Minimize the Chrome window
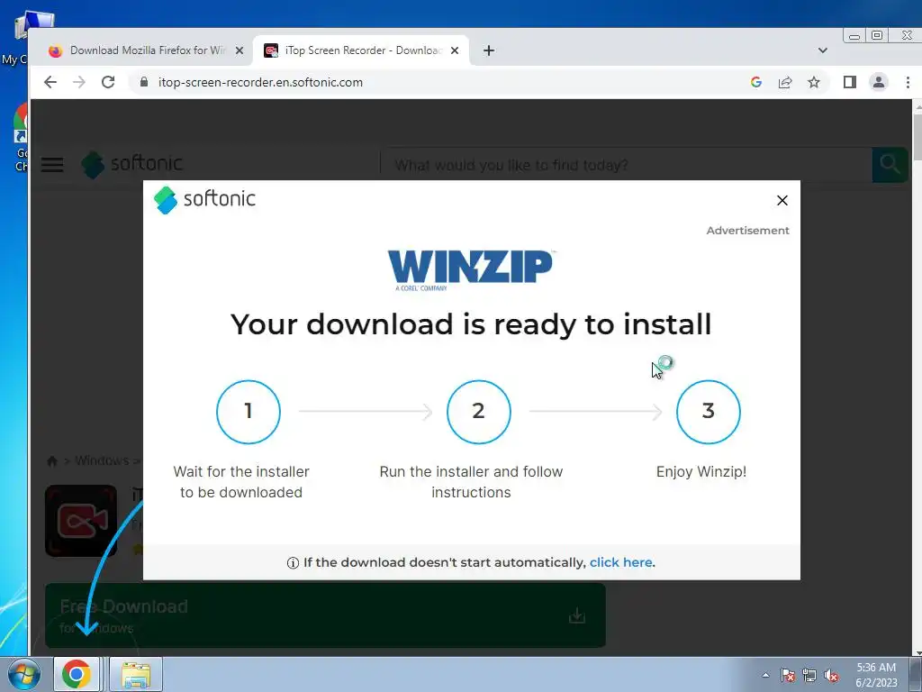The height and width of the screenshot is (692, 922). tap(854, 36)
